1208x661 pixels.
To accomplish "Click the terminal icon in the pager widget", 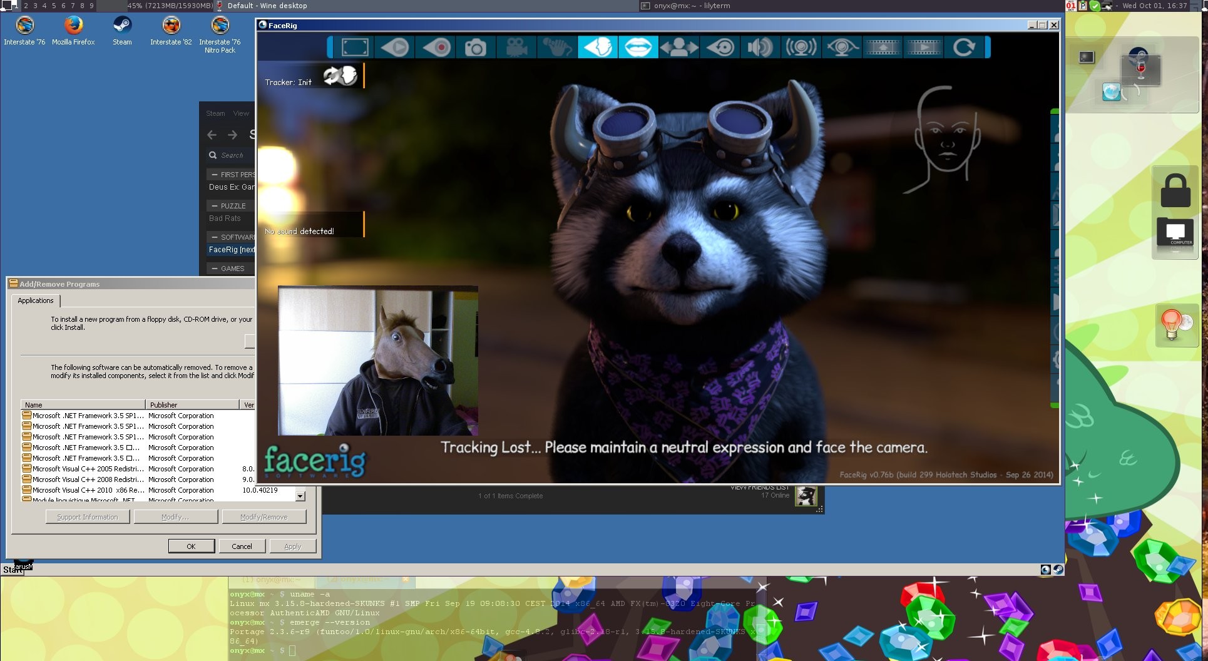I will [x=1087, y=57].
